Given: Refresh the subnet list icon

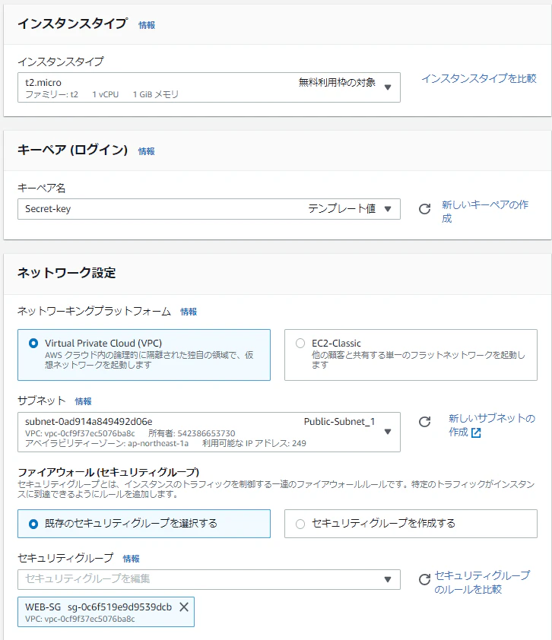Looking at the screenshot, I should click(x=424, y=422).
